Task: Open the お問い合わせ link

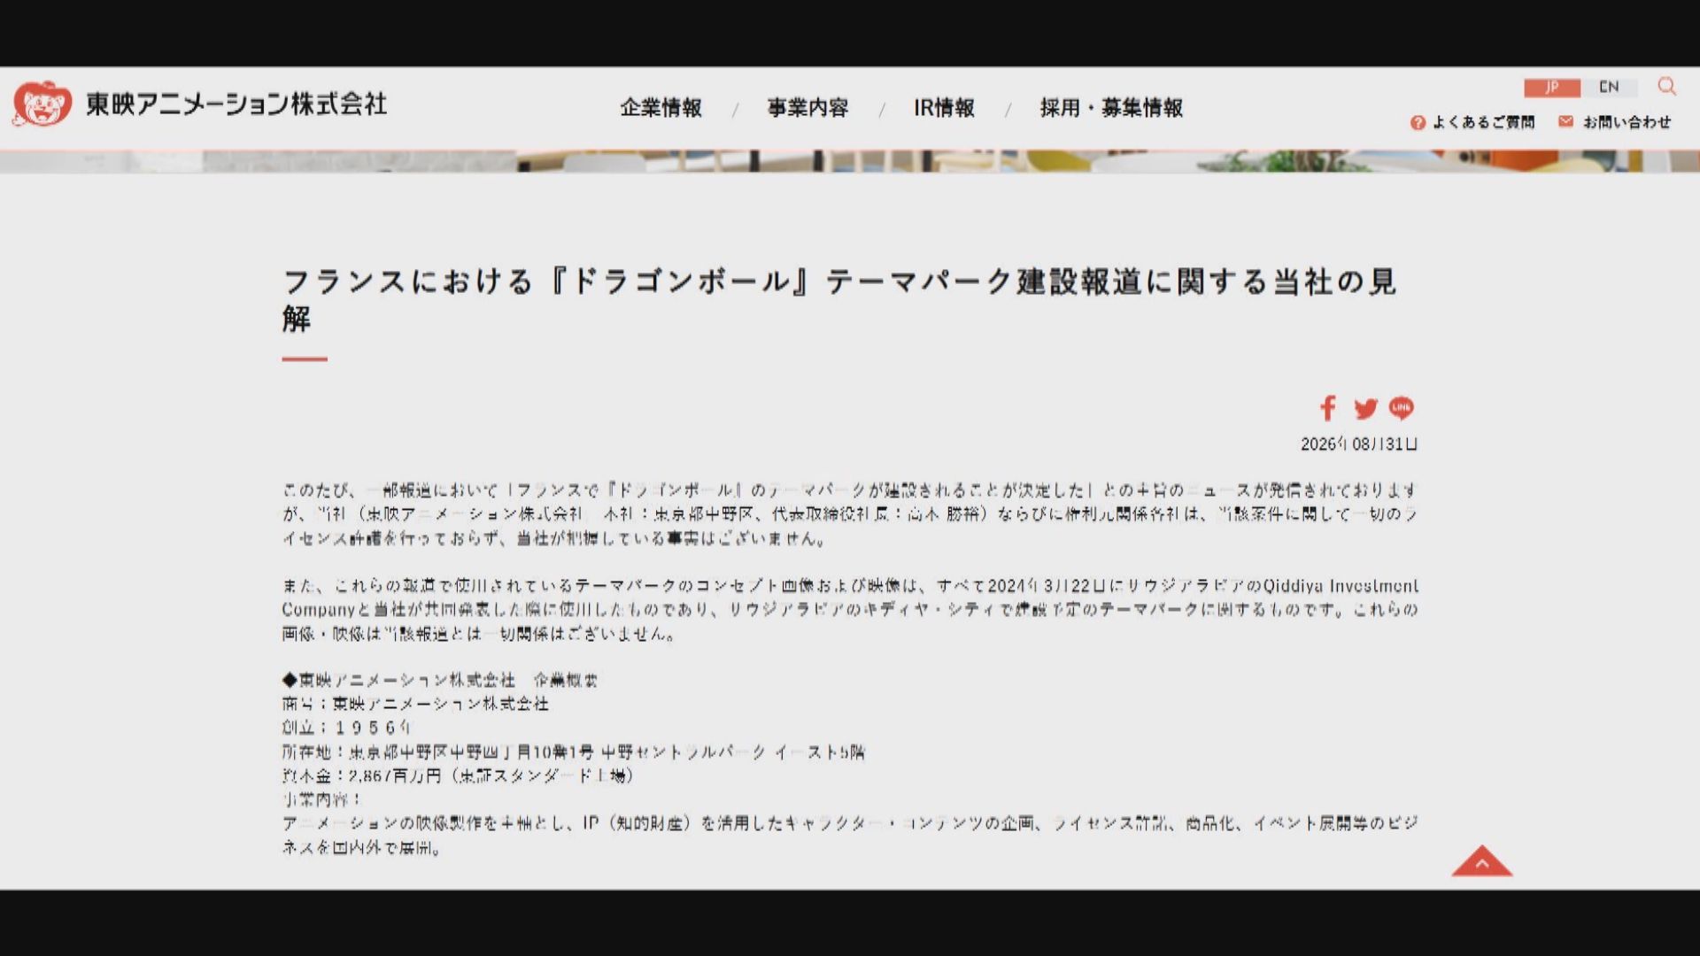Action: [1627, 122]
